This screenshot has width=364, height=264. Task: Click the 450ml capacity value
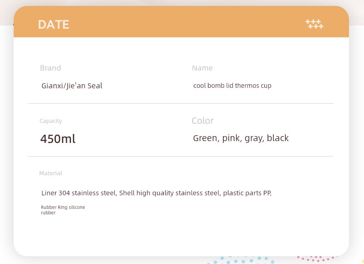(x=58, y=139)
